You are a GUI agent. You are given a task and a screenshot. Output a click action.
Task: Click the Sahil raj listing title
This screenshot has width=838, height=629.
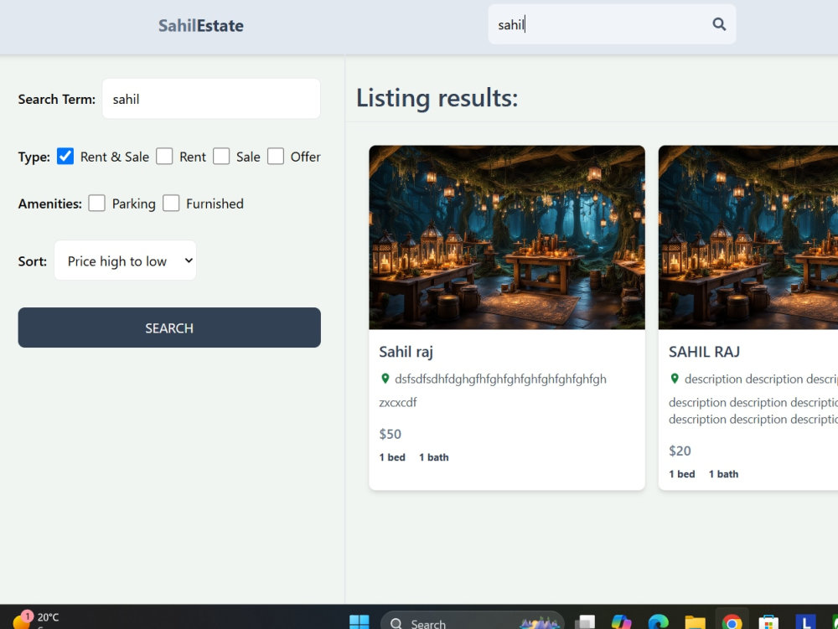406,352
